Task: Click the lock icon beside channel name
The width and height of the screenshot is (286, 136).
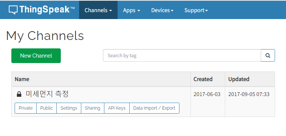Action: coord(19,94)
